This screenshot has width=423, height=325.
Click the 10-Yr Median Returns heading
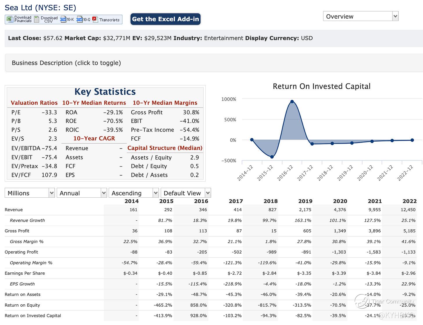[94, 103]
